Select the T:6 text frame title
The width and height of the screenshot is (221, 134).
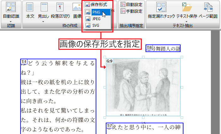[163, 48]
